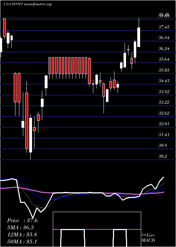Image resolution: width=176 pixels, height=247 pixels.
Task: Select the 33.22 price level
Action: click(164, 102)
